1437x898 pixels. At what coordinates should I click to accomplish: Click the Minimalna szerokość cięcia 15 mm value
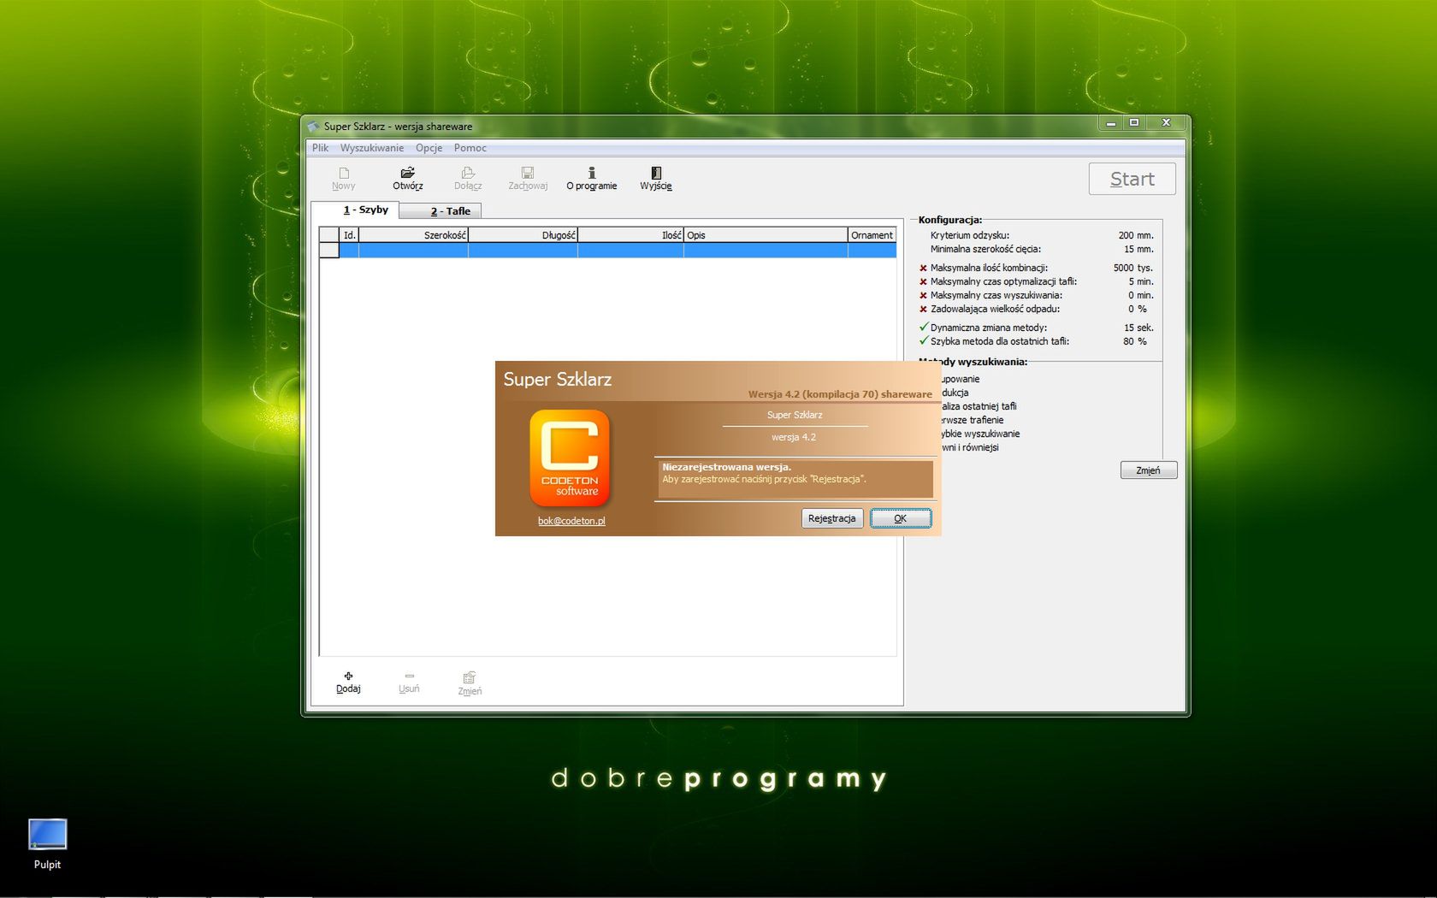[1138, 249]
